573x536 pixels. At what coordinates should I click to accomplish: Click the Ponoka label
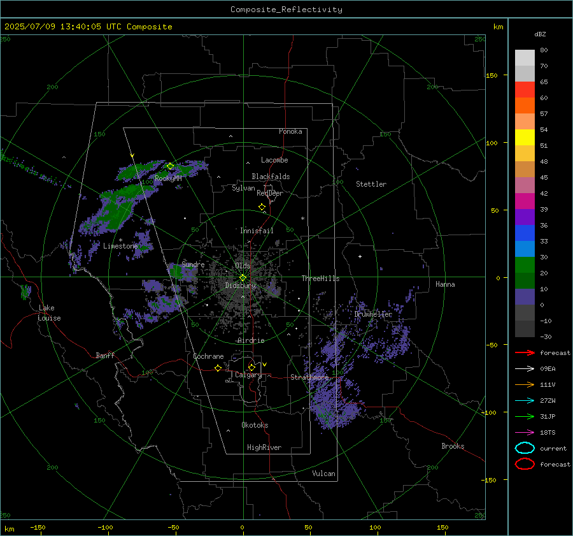[290, 131]
